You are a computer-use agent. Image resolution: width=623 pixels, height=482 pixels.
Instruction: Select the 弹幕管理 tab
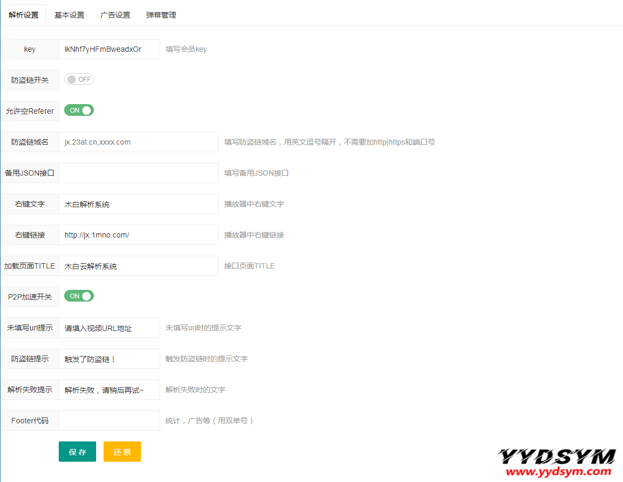click(x=161, y=15)
